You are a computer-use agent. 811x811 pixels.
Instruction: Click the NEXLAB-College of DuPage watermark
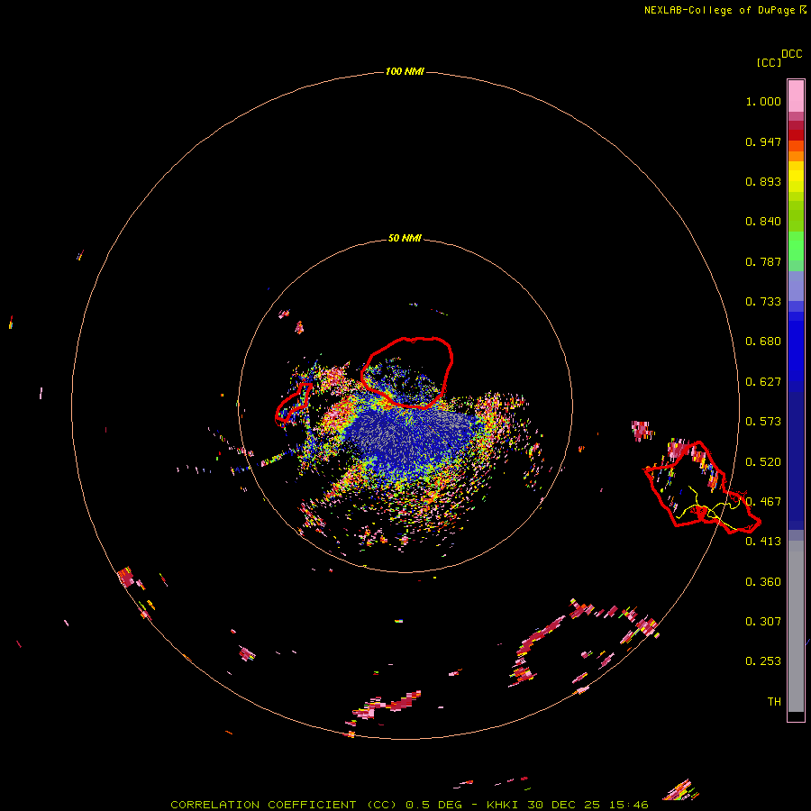tap(725, 10)
